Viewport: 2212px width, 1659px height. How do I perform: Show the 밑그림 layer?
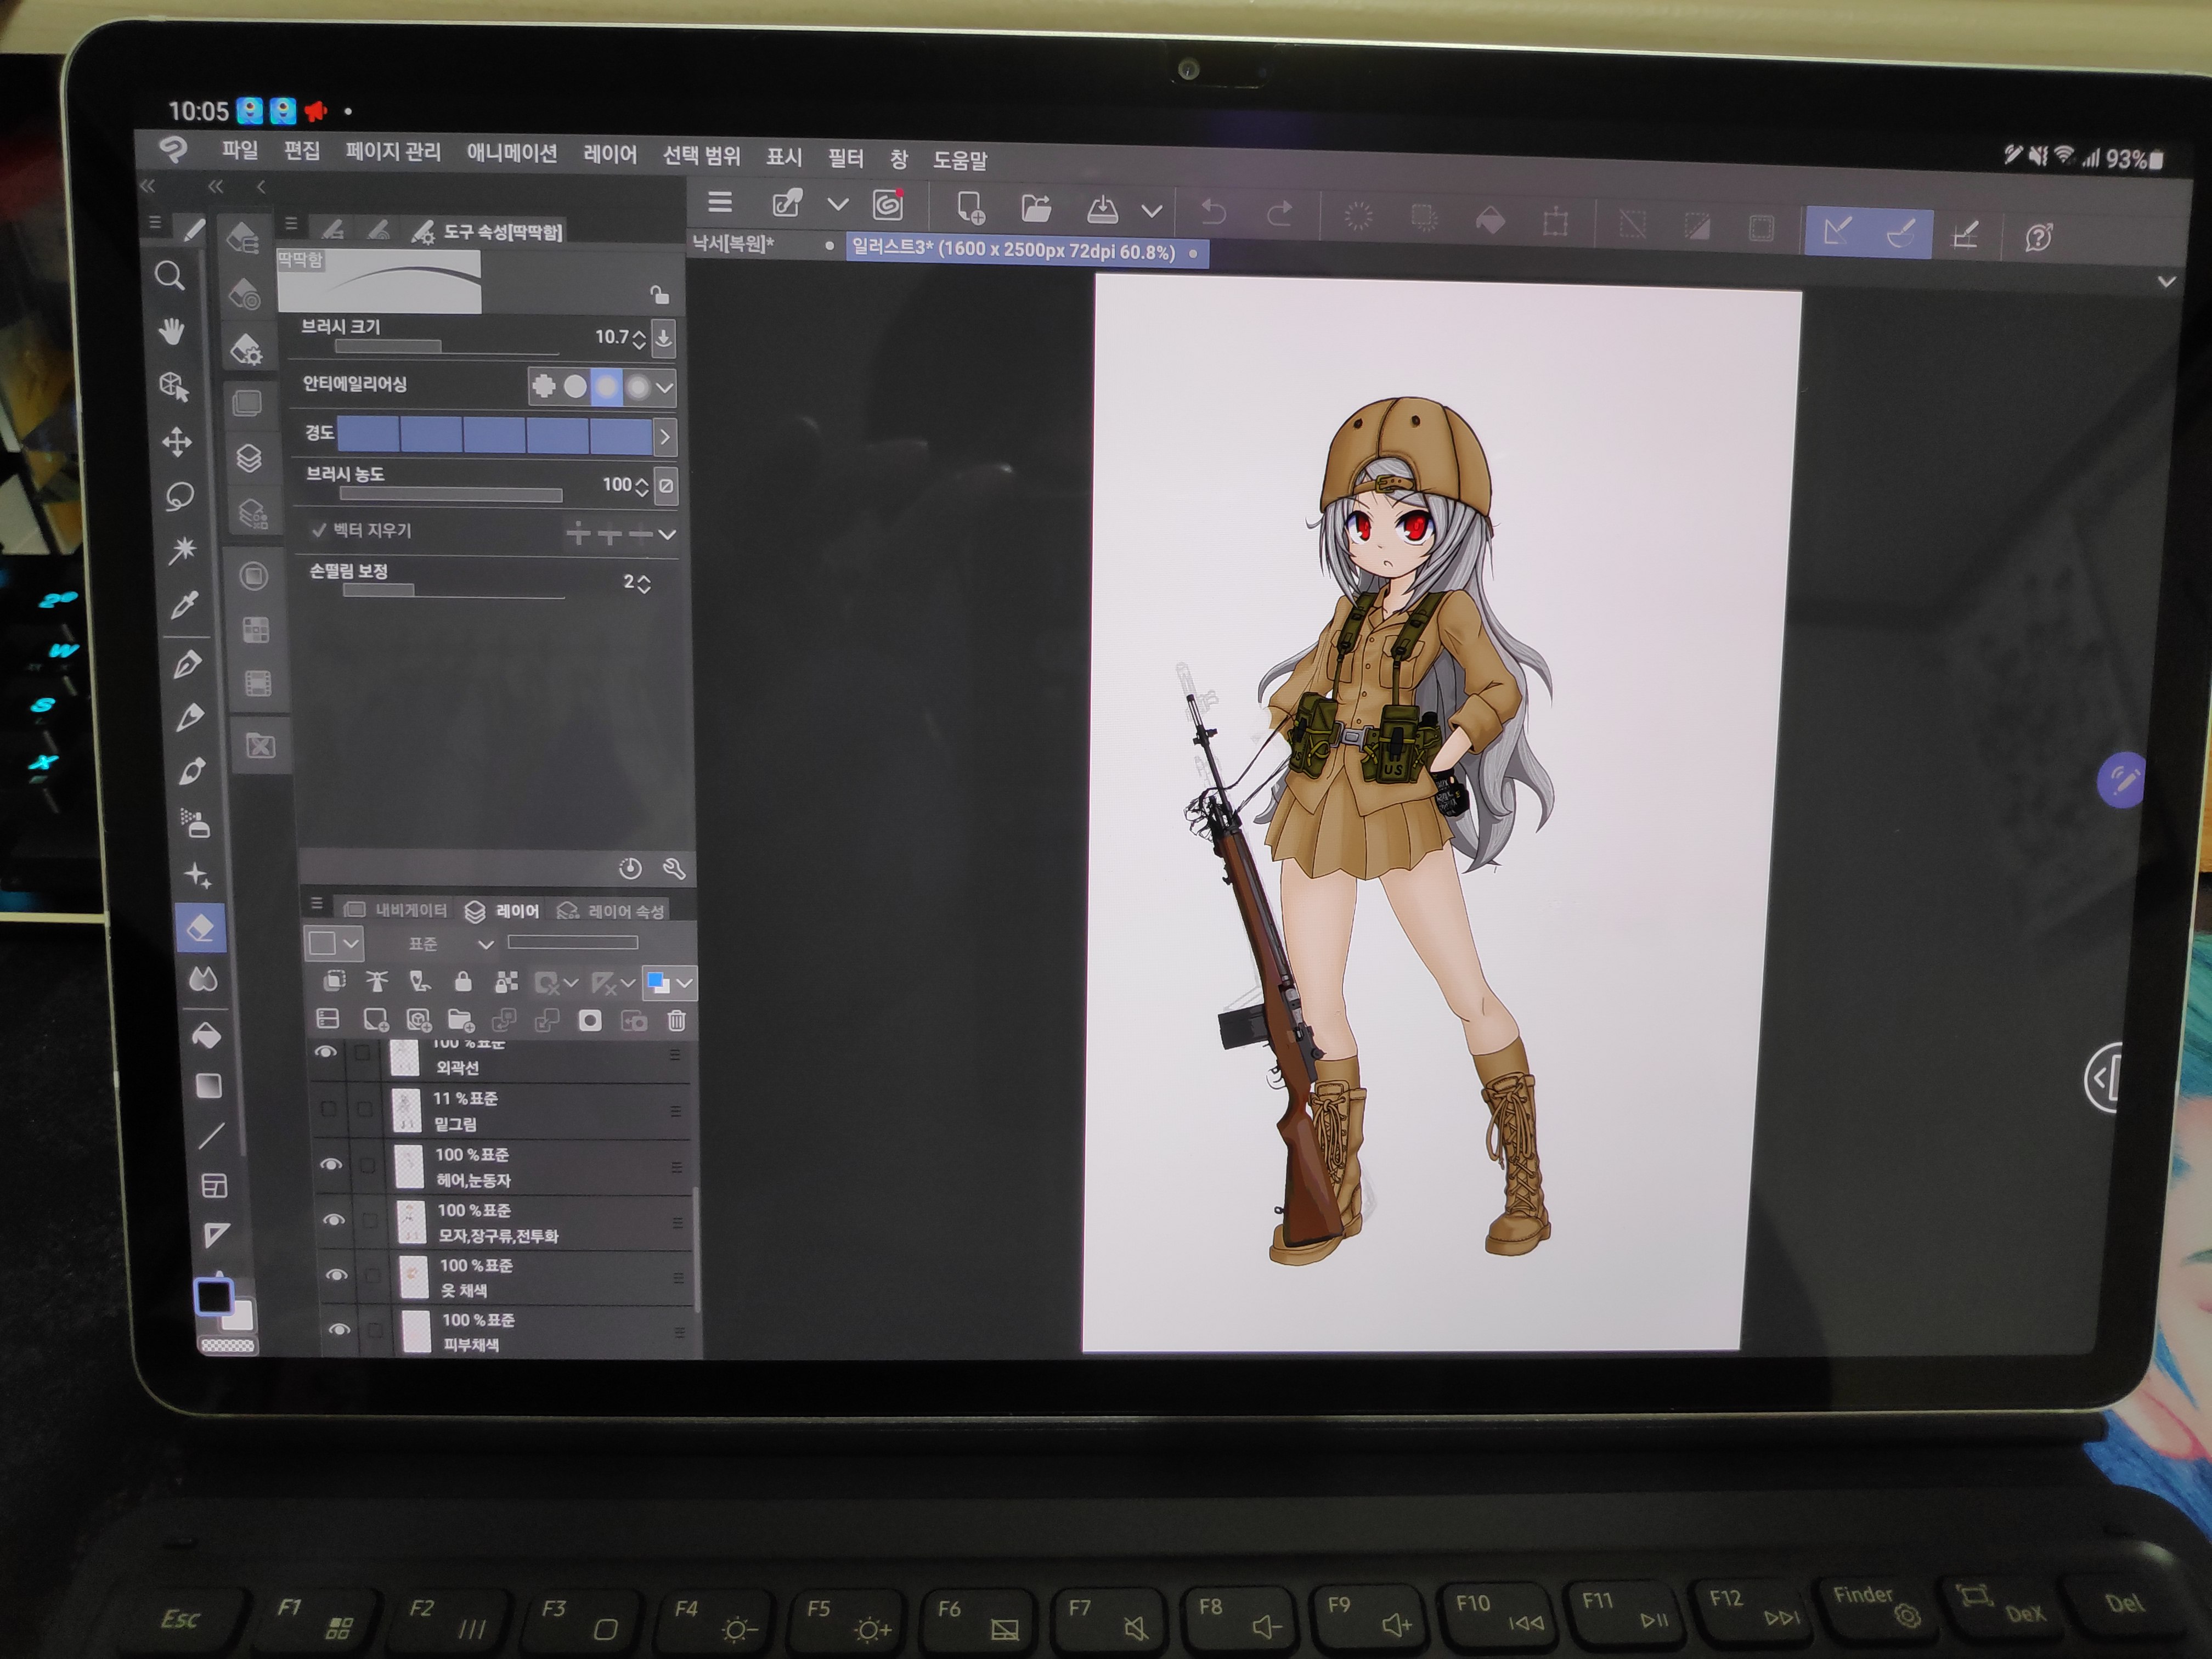328,1109
